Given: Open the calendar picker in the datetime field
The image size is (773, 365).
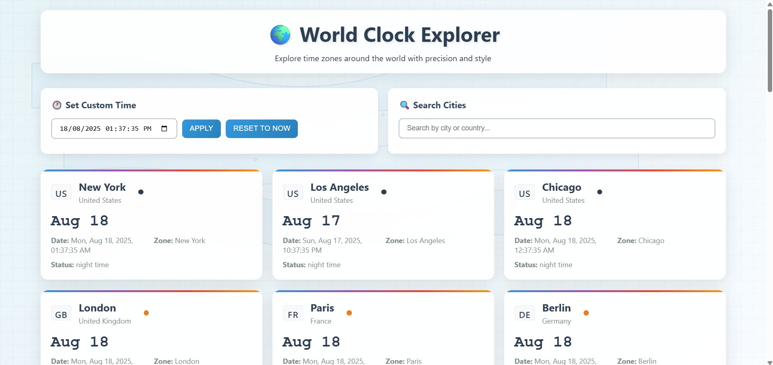Looking at the screenshot, I should [x=164, y=129].
